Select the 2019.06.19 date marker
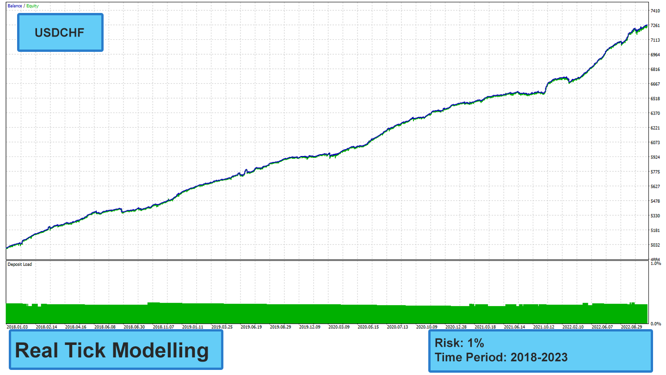Image resolution: width=666 pixels, height=375 pixels. tap(251, 327)
